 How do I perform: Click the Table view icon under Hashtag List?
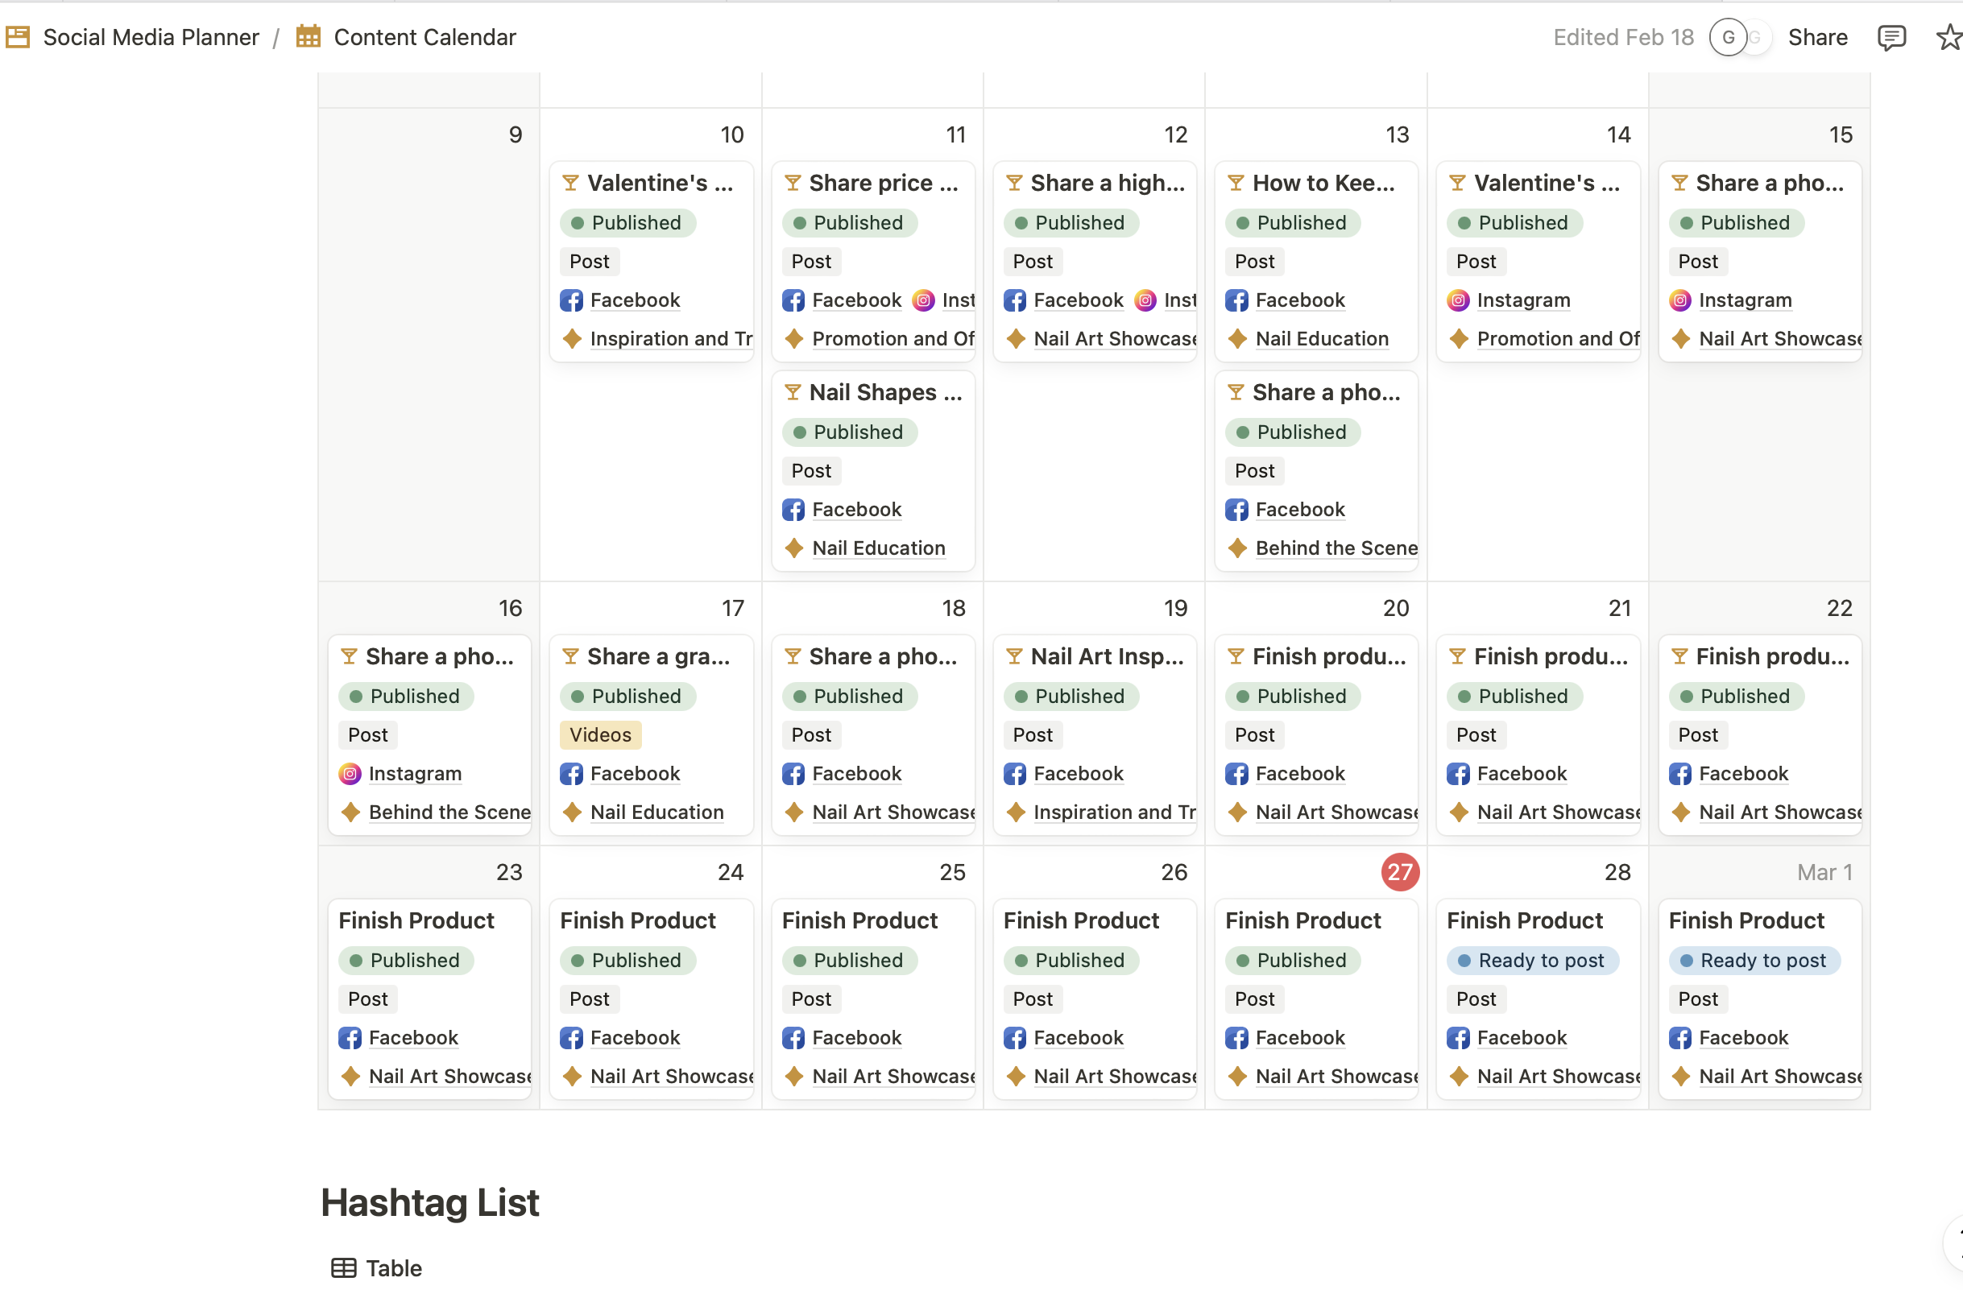(x=343, y=1267)
